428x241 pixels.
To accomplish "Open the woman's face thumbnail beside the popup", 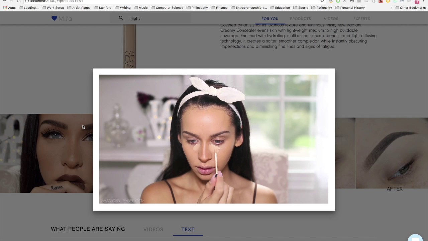I will [46, 153].
